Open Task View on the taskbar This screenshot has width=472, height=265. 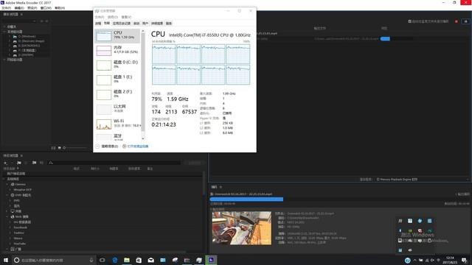coord(103,260)
